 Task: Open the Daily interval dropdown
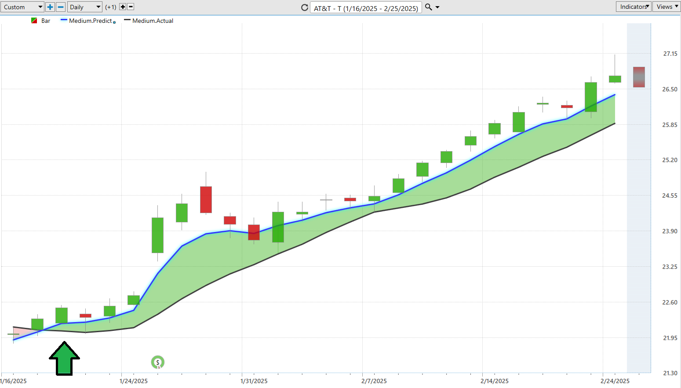click(x=85, y=7)
